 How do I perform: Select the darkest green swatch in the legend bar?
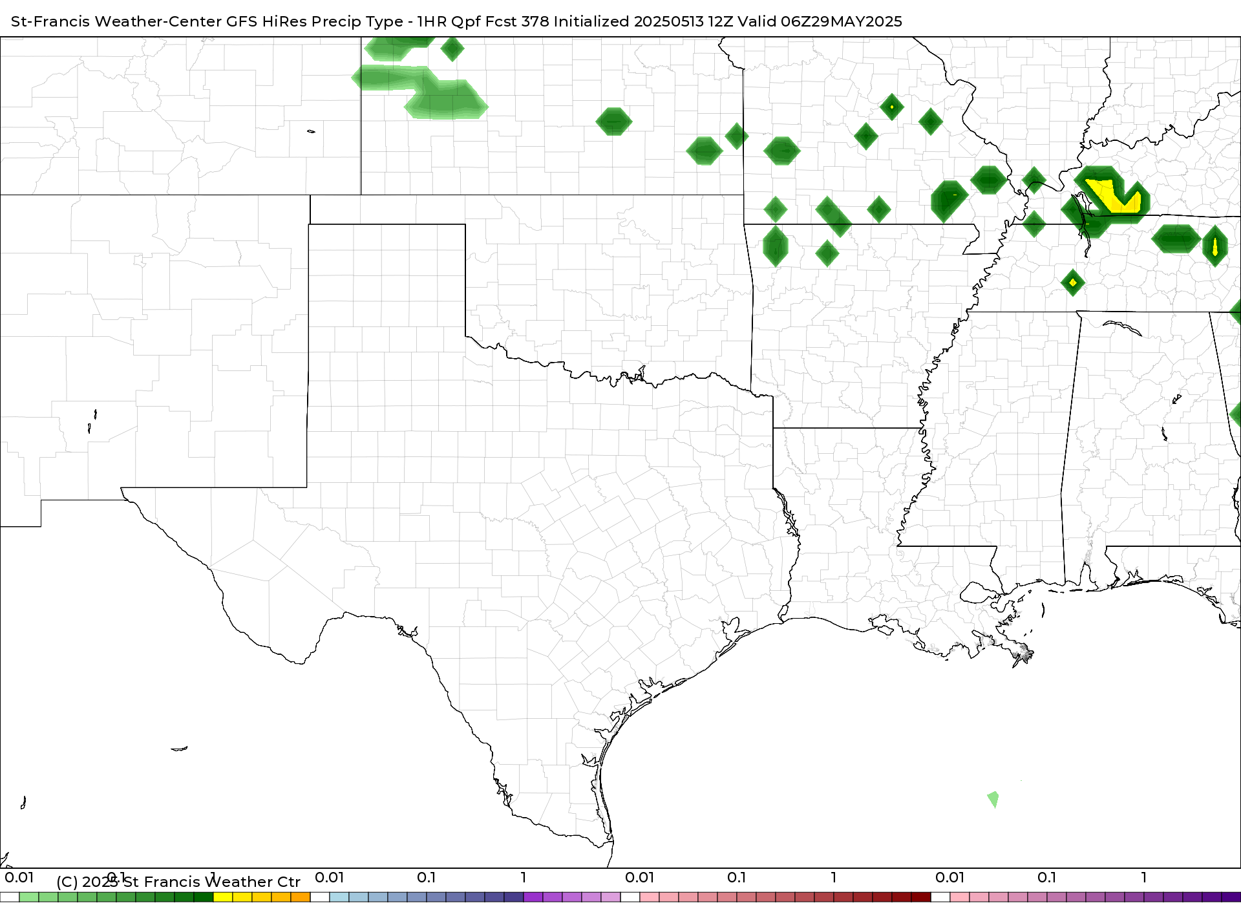[204, 897]
